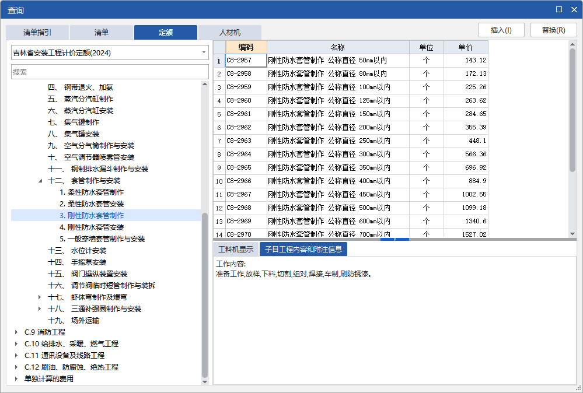Expand the 十八、三通补强圈制作与安装 node
Screen dimensions: 583x393
[40, 309]
